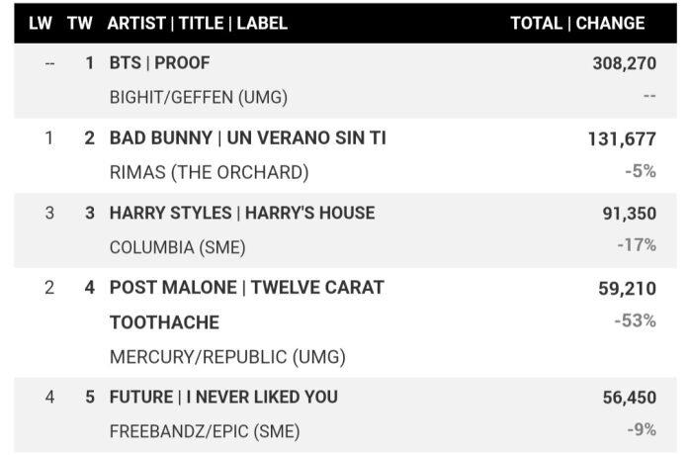Viewport: 688px width, 455px height.
Task: Select the 308,270 total value
Action: pyautogui.click(x=623, y=63)
